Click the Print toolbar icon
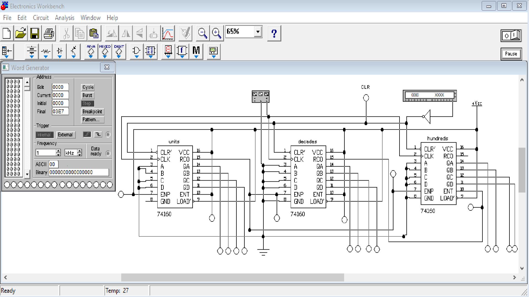This screenshot has width=529, height=297. coord(49,34)
